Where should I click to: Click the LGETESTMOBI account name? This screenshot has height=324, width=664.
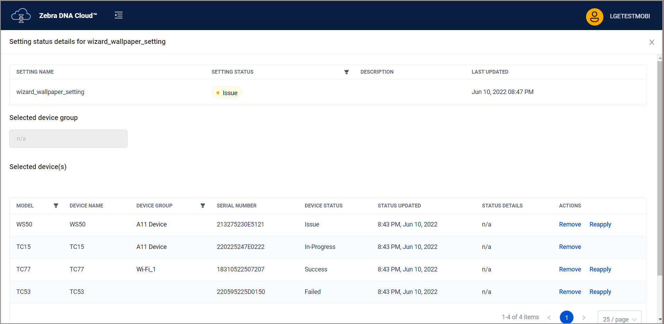(x=629, y=16)
